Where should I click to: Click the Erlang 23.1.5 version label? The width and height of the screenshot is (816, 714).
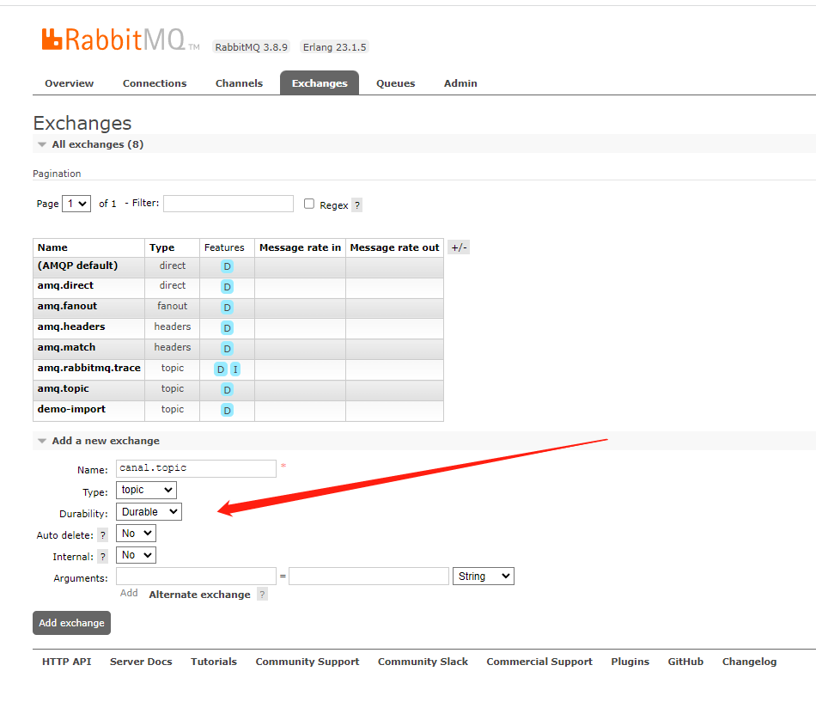[335, 47]
